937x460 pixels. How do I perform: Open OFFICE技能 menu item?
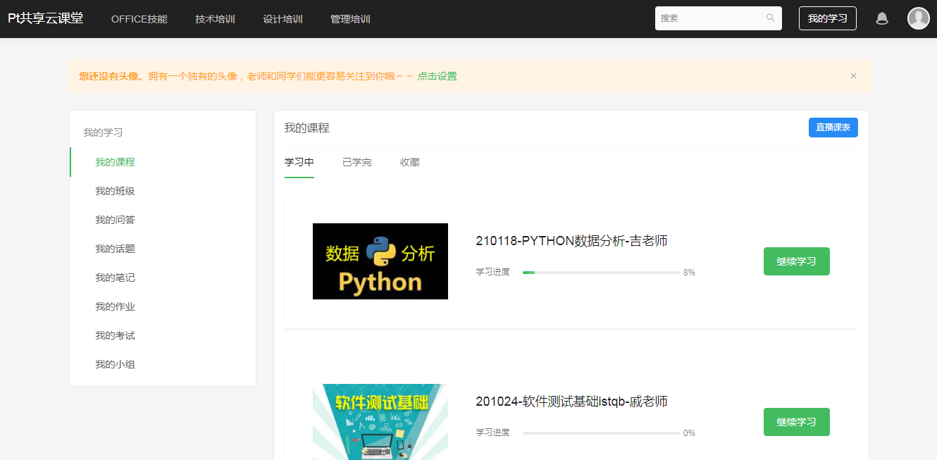(x=139, y=19)
